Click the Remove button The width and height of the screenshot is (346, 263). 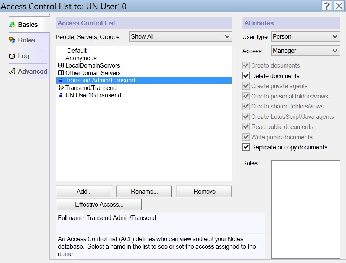(x=204, y=191)
